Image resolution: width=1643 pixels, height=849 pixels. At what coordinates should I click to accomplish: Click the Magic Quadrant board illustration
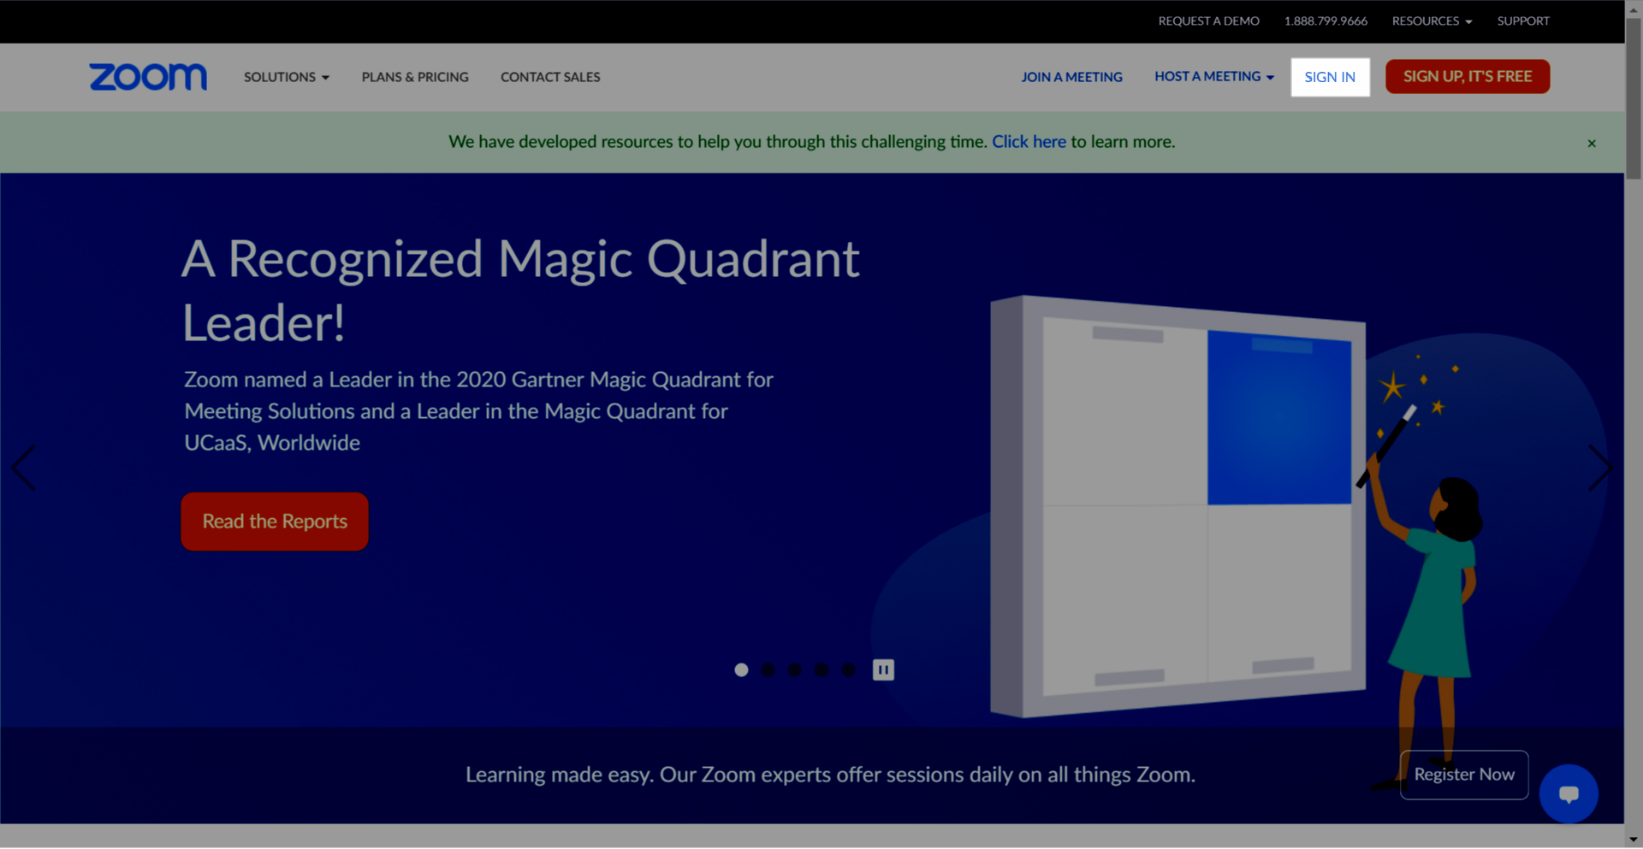(x=1177, y=506)
